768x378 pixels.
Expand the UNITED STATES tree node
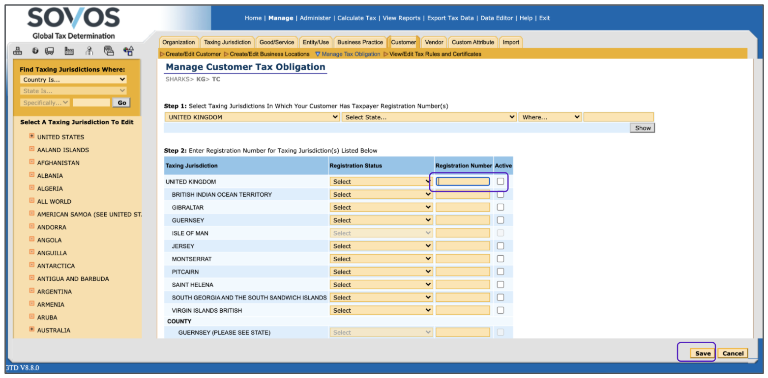(x=32, y=136)
